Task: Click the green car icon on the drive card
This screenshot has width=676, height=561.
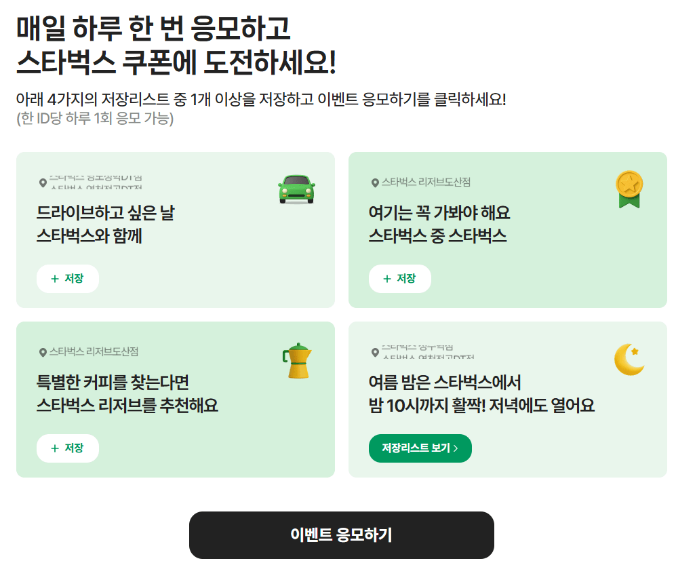Action: (x=297, y=189)
